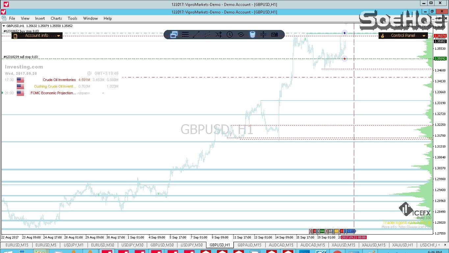Click the trash bucket icon to delete objects
The image size is (449, 253).
click(x=252, y=34)
